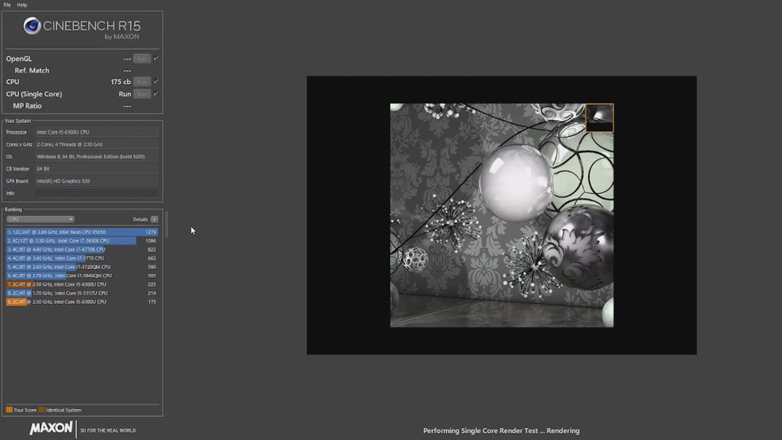Expand ranking Details with arrow button
The image size is (782, 440).
[155, 219]
